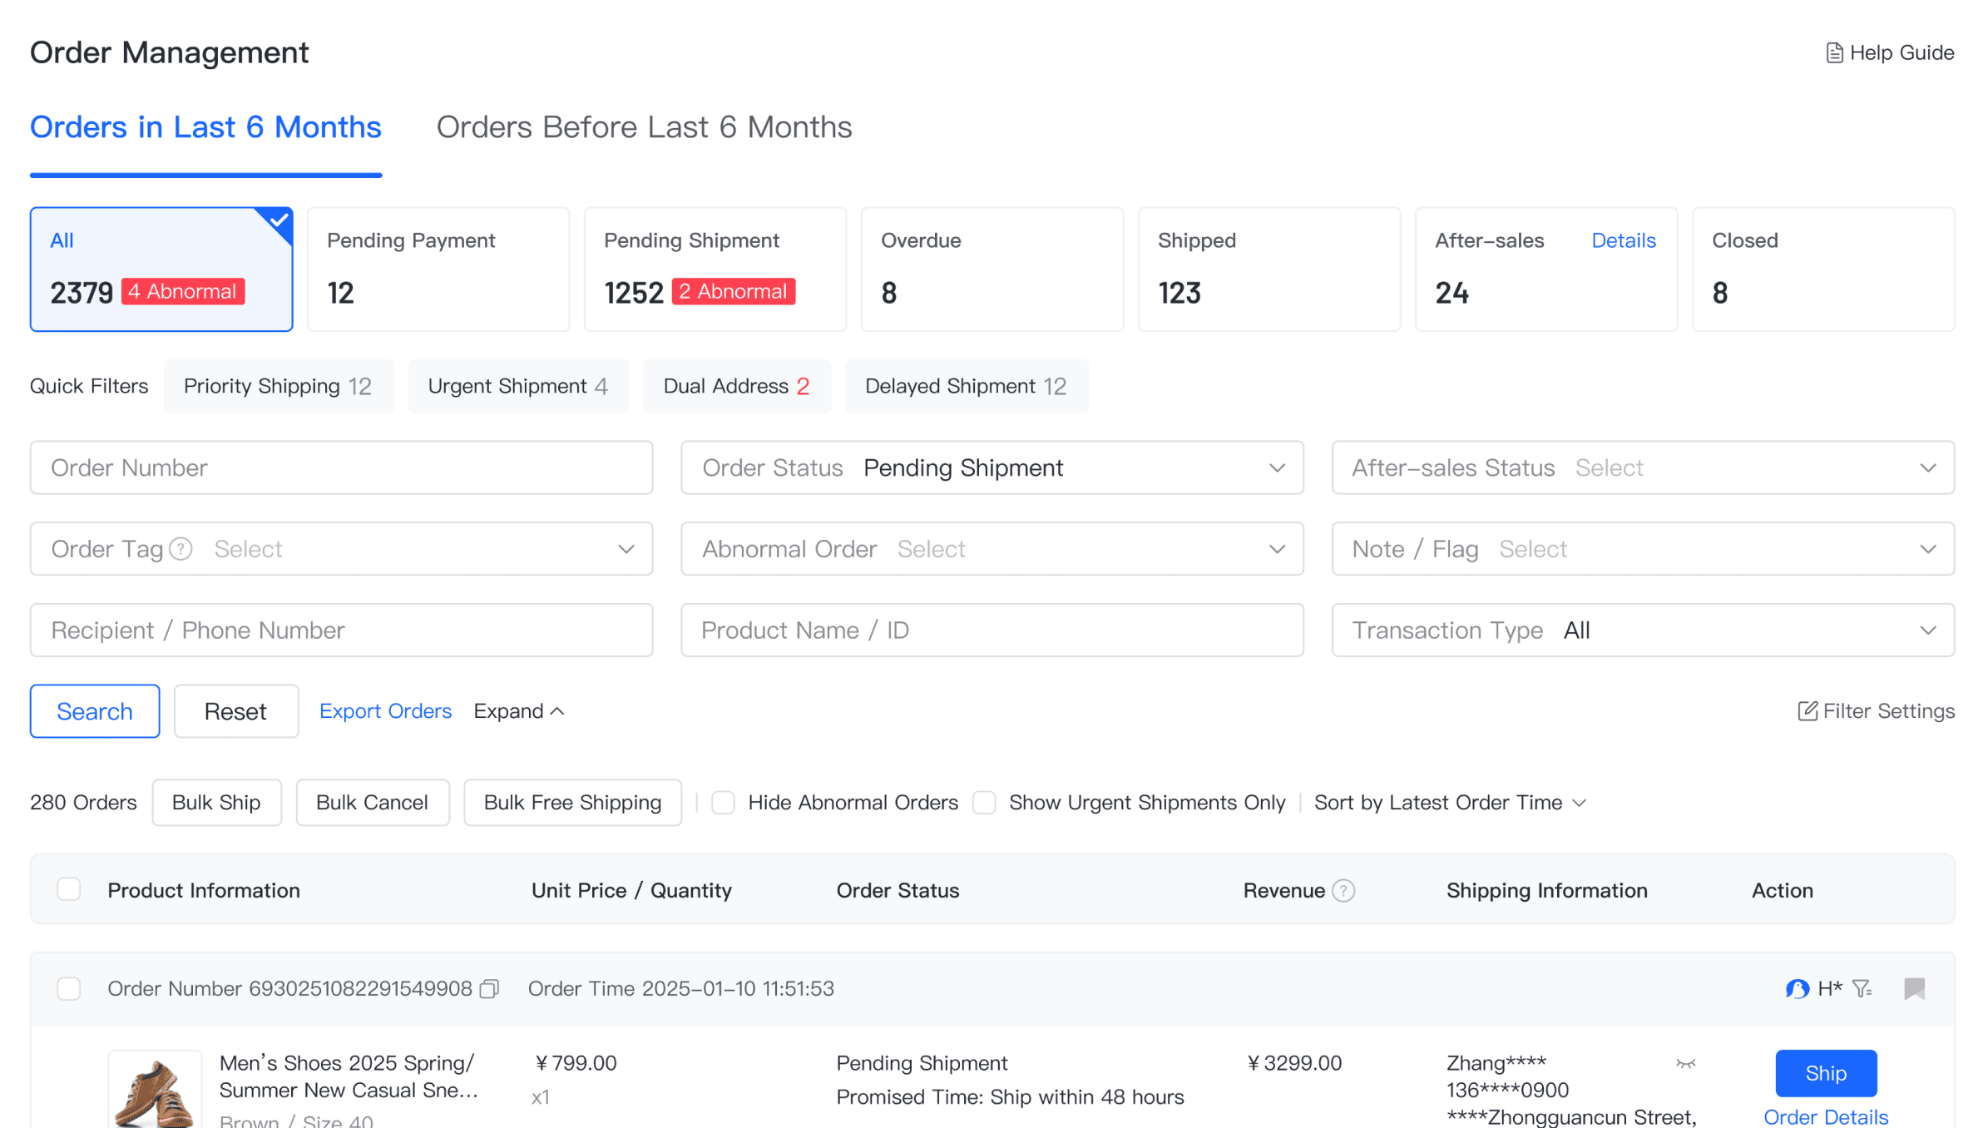The width and height of the screenshot is (1983, 1128).
Task: Click the blue Ship button
Action: point(1825,1073)
